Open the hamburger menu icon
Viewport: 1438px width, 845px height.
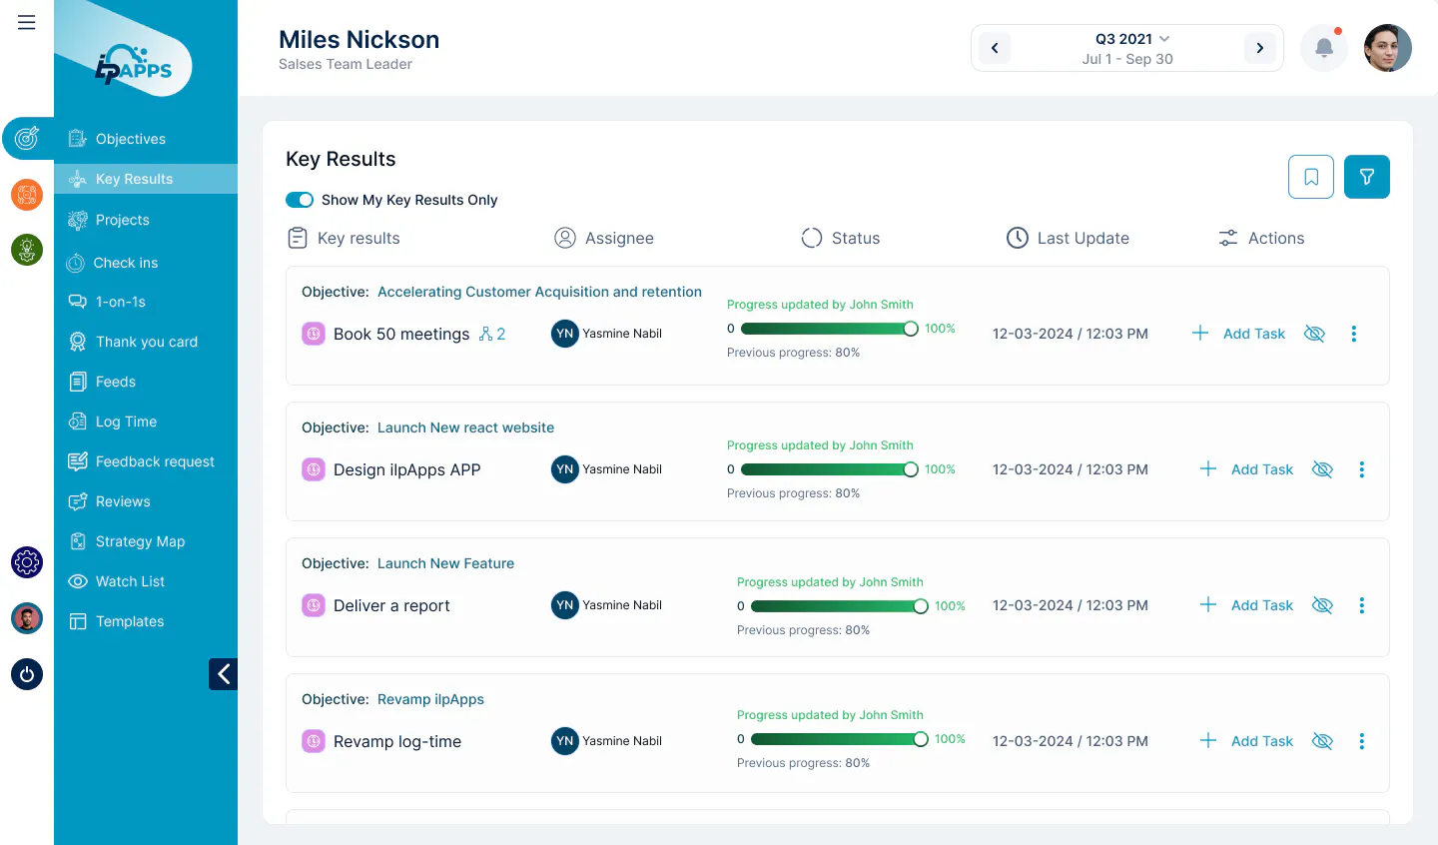tap(27, 22)
